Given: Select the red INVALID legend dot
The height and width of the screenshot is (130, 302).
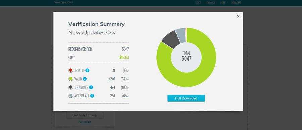Looking at the screenshot, I should [71, 70].
